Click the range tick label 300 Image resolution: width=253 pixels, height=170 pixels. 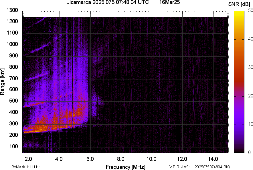pyautogui.click(x=13, y=124)
